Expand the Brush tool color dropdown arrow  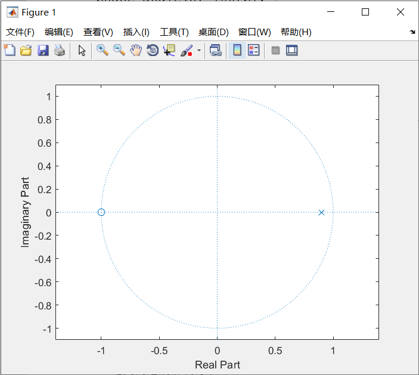tap(199, 50)
